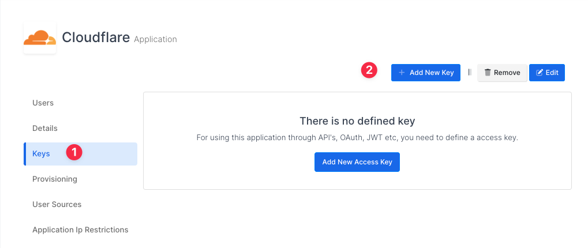588x248 pixels.
Task: Click the Add New Key button label
Action: click(432, 73)
